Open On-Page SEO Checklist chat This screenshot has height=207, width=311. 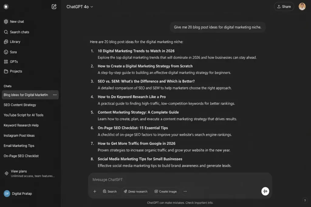click(x=21, y=156)
